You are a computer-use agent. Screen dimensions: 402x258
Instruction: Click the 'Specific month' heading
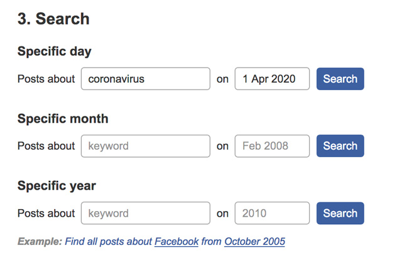pos(63,118)
